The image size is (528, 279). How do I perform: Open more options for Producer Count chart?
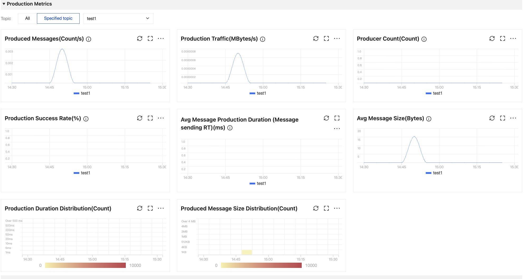(x=513, y=39)
